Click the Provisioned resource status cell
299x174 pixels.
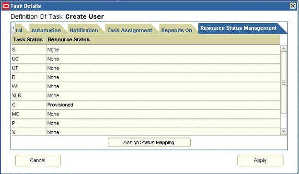click(x=163, y=105)
